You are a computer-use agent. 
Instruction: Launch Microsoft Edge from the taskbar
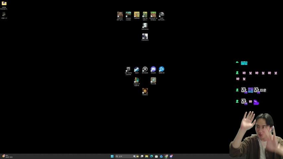(152, 156)
